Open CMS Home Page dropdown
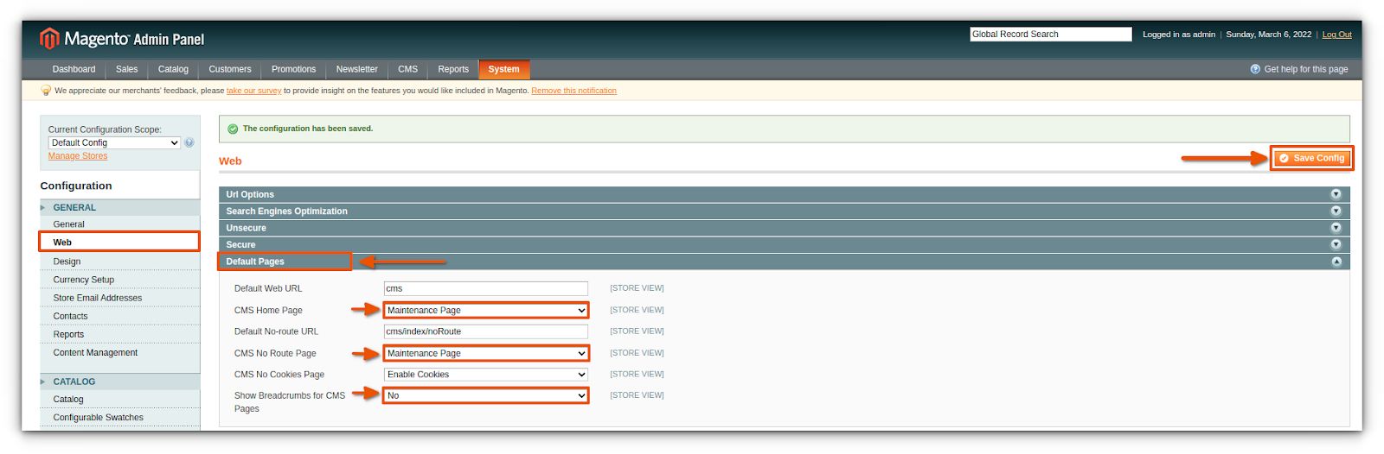Viewport: 1384px width, 454px height. click(486, 310)
